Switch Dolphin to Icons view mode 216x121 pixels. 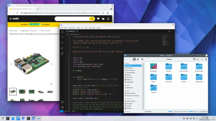[x=134, y=59]
